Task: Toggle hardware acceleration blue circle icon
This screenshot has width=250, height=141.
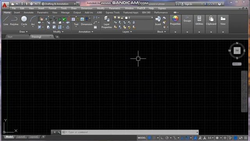Action: click(x=236, y=138)
